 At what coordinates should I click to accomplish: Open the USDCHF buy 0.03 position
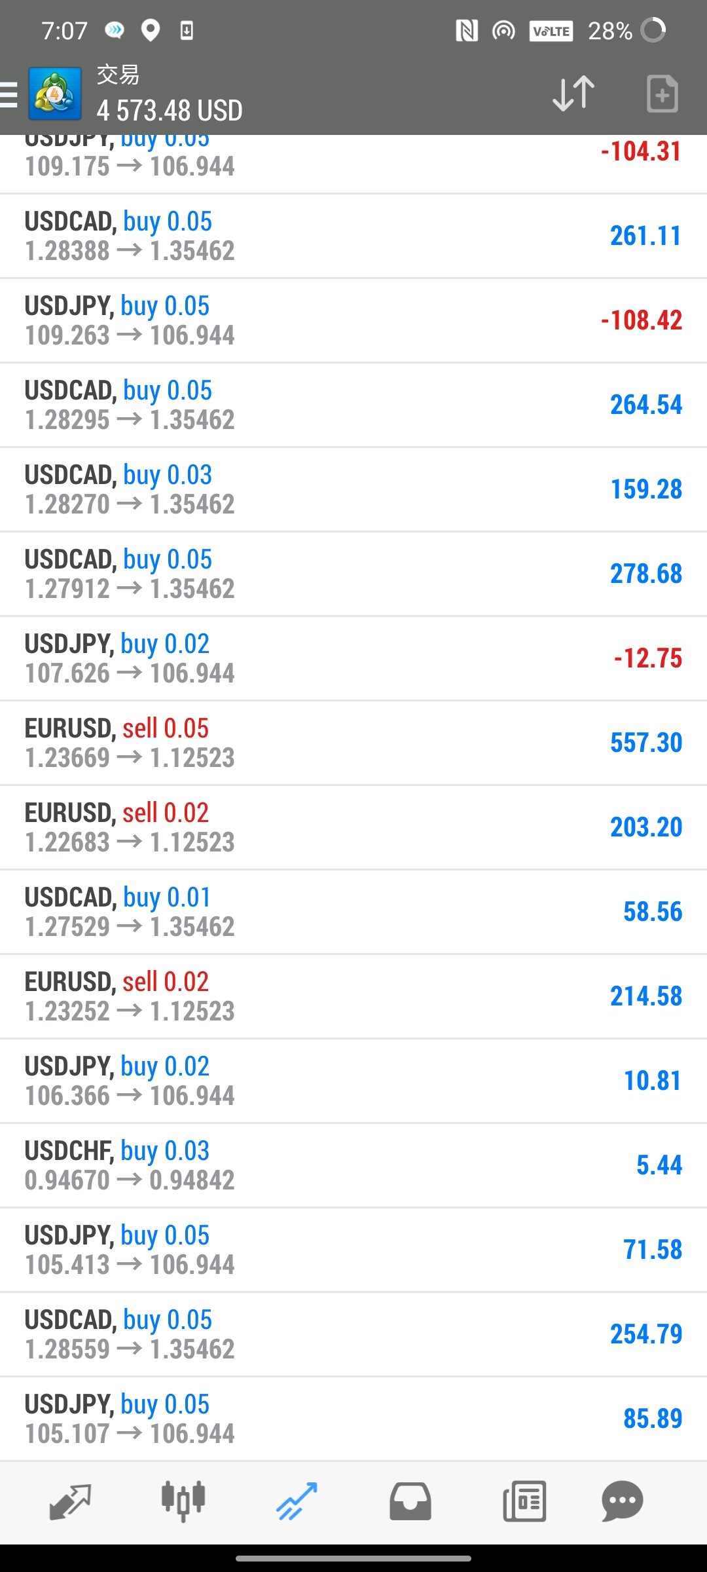tap(353, 1166)
